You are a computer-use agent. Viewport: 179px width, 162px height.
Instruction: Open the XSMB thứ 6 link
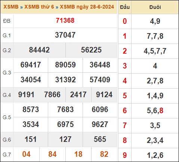pyautogui.click(x=39, y=7)
